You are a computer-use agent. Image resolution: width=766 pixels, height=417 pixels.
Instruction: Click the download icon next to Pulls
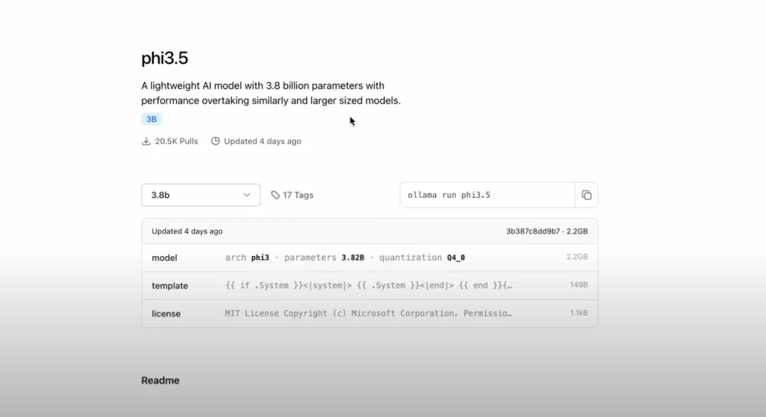pos(146,141)
